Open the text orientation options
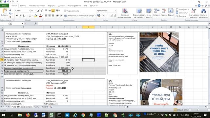The width and height of the screenshot is (210, 118). pos(58,10)
